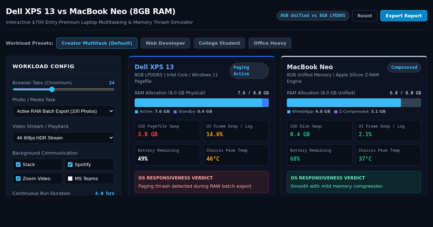Enable the MS Teams checkbox
The width and height of the screenshot is (433, 227).
tap(70, 178)
